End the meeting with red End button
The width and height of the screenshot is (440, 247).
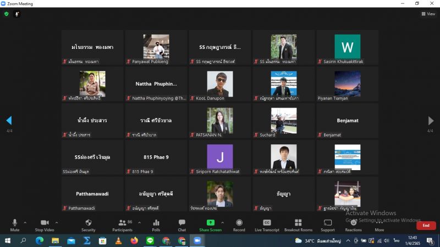426,226
